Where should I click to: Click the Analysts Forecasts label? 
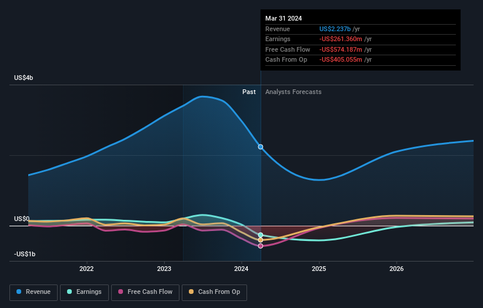[x=293, y=92]
